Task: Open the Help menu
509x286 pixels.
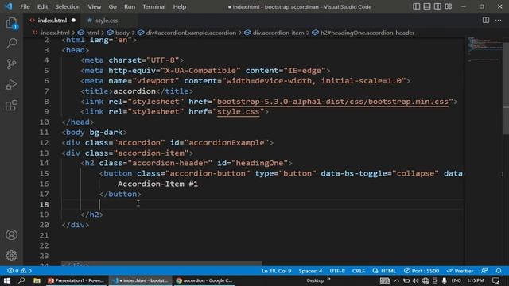Action: coord(179,6)
